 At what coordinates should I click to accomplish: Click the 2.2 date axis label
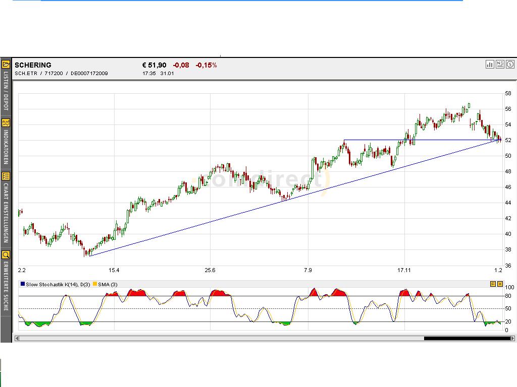(x=22, y=270)
